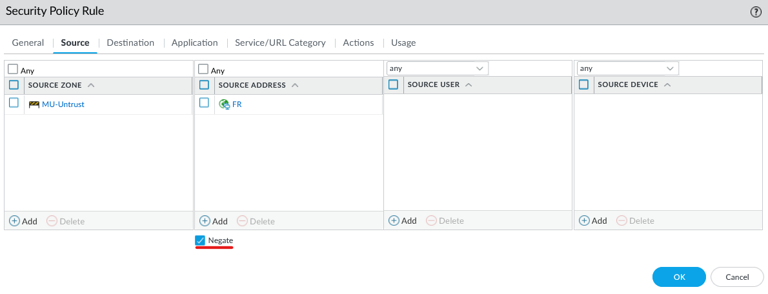Viewport: 768px width, 294px height.
Task: Click the help question mark icon
Action: (756, 12)
